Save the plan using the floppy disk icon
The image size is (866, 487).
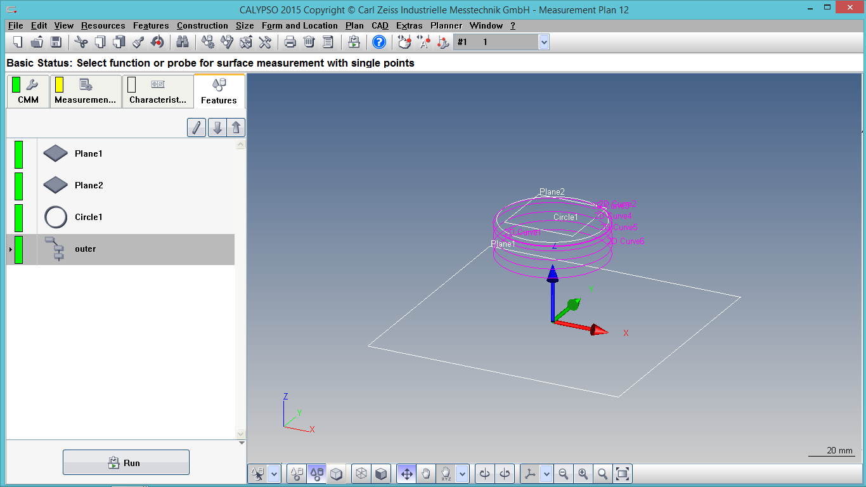(x=56, y=42)
